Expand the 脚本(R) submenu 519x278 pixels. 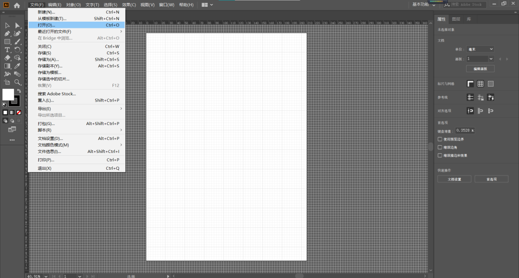[77, 130]
